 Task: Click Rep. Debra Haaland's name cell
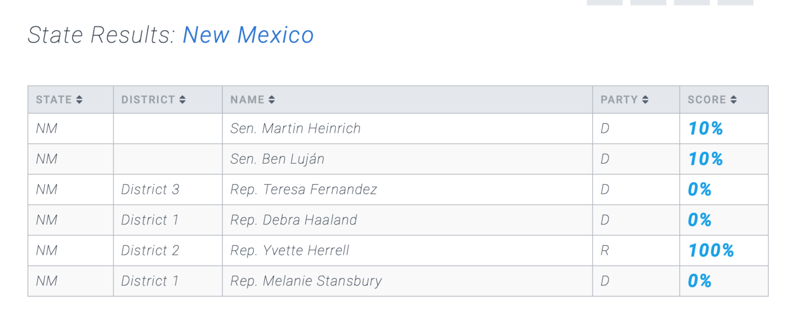[x=294, y=220]
